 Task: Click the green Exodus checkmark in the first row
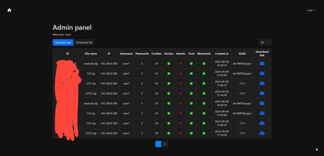(169, 63)
